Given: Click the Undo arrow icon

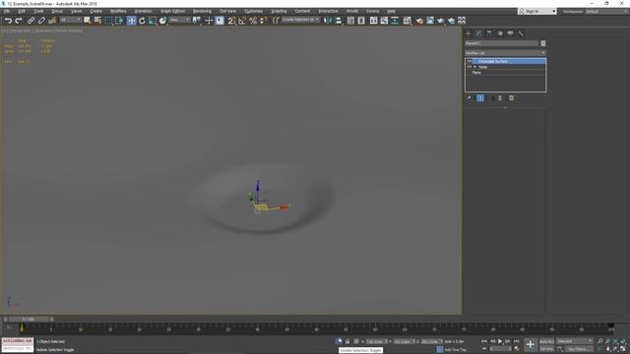Looking at the screenshot, I should click(x=8, y=21).
